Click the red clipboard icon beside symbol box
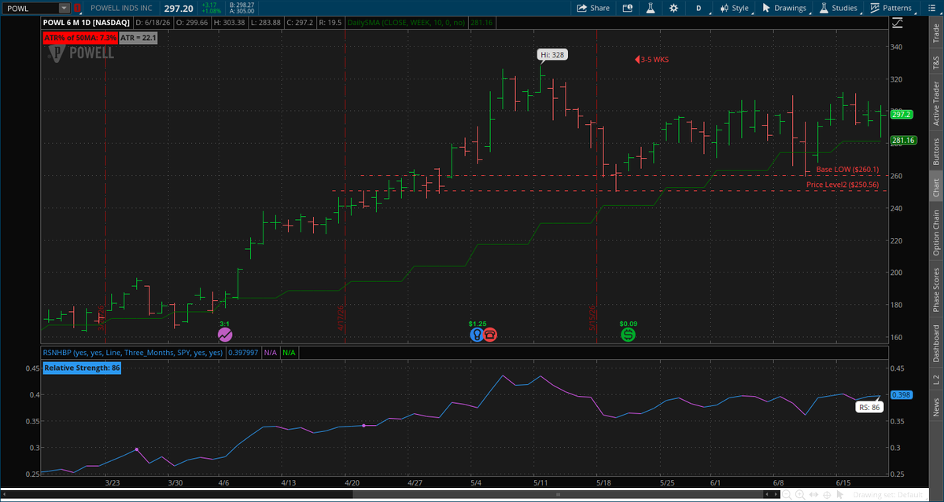The width and height of the screenshot is (944, 502). (x=76, y=8)
